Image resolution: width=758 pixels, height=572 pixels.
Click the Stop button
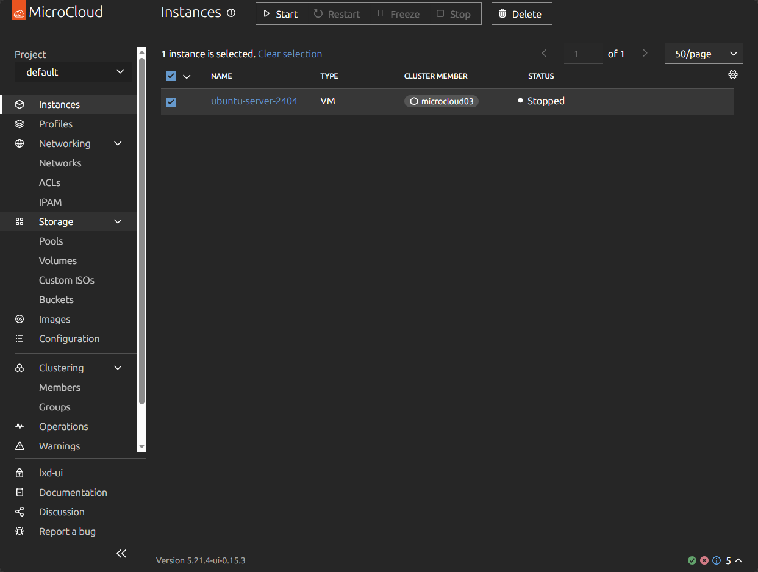[454, 14]
